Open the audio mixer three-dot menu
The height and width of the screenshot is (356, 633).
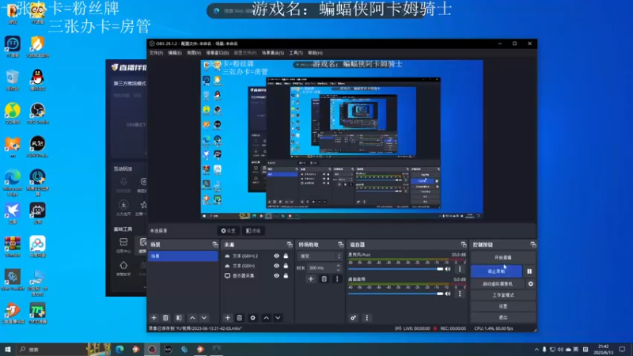(366, 318)
